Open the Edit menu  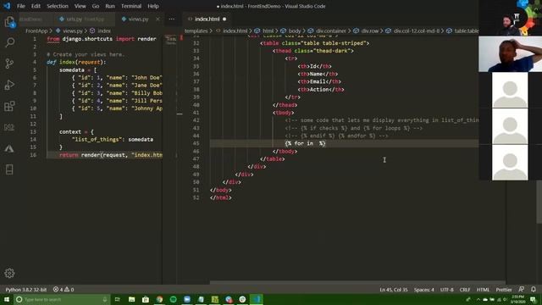point(36,6)
